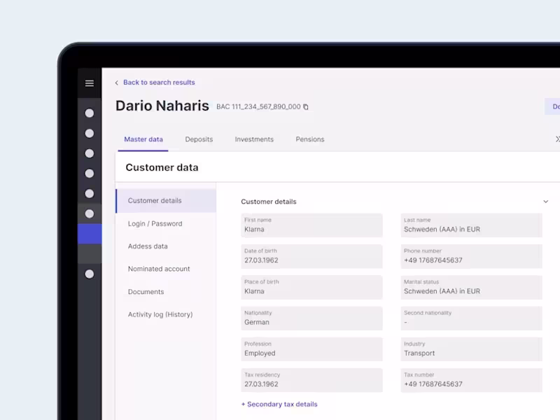
Task: Click the back arrow beside search results
Action: pyautogui.click(x=117, y=82)
